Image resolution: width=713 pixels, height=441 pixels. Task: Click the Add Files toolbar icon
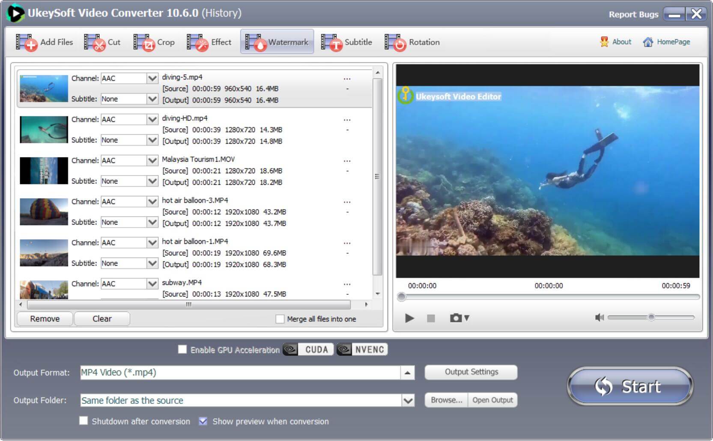click(x=44, y=42)
